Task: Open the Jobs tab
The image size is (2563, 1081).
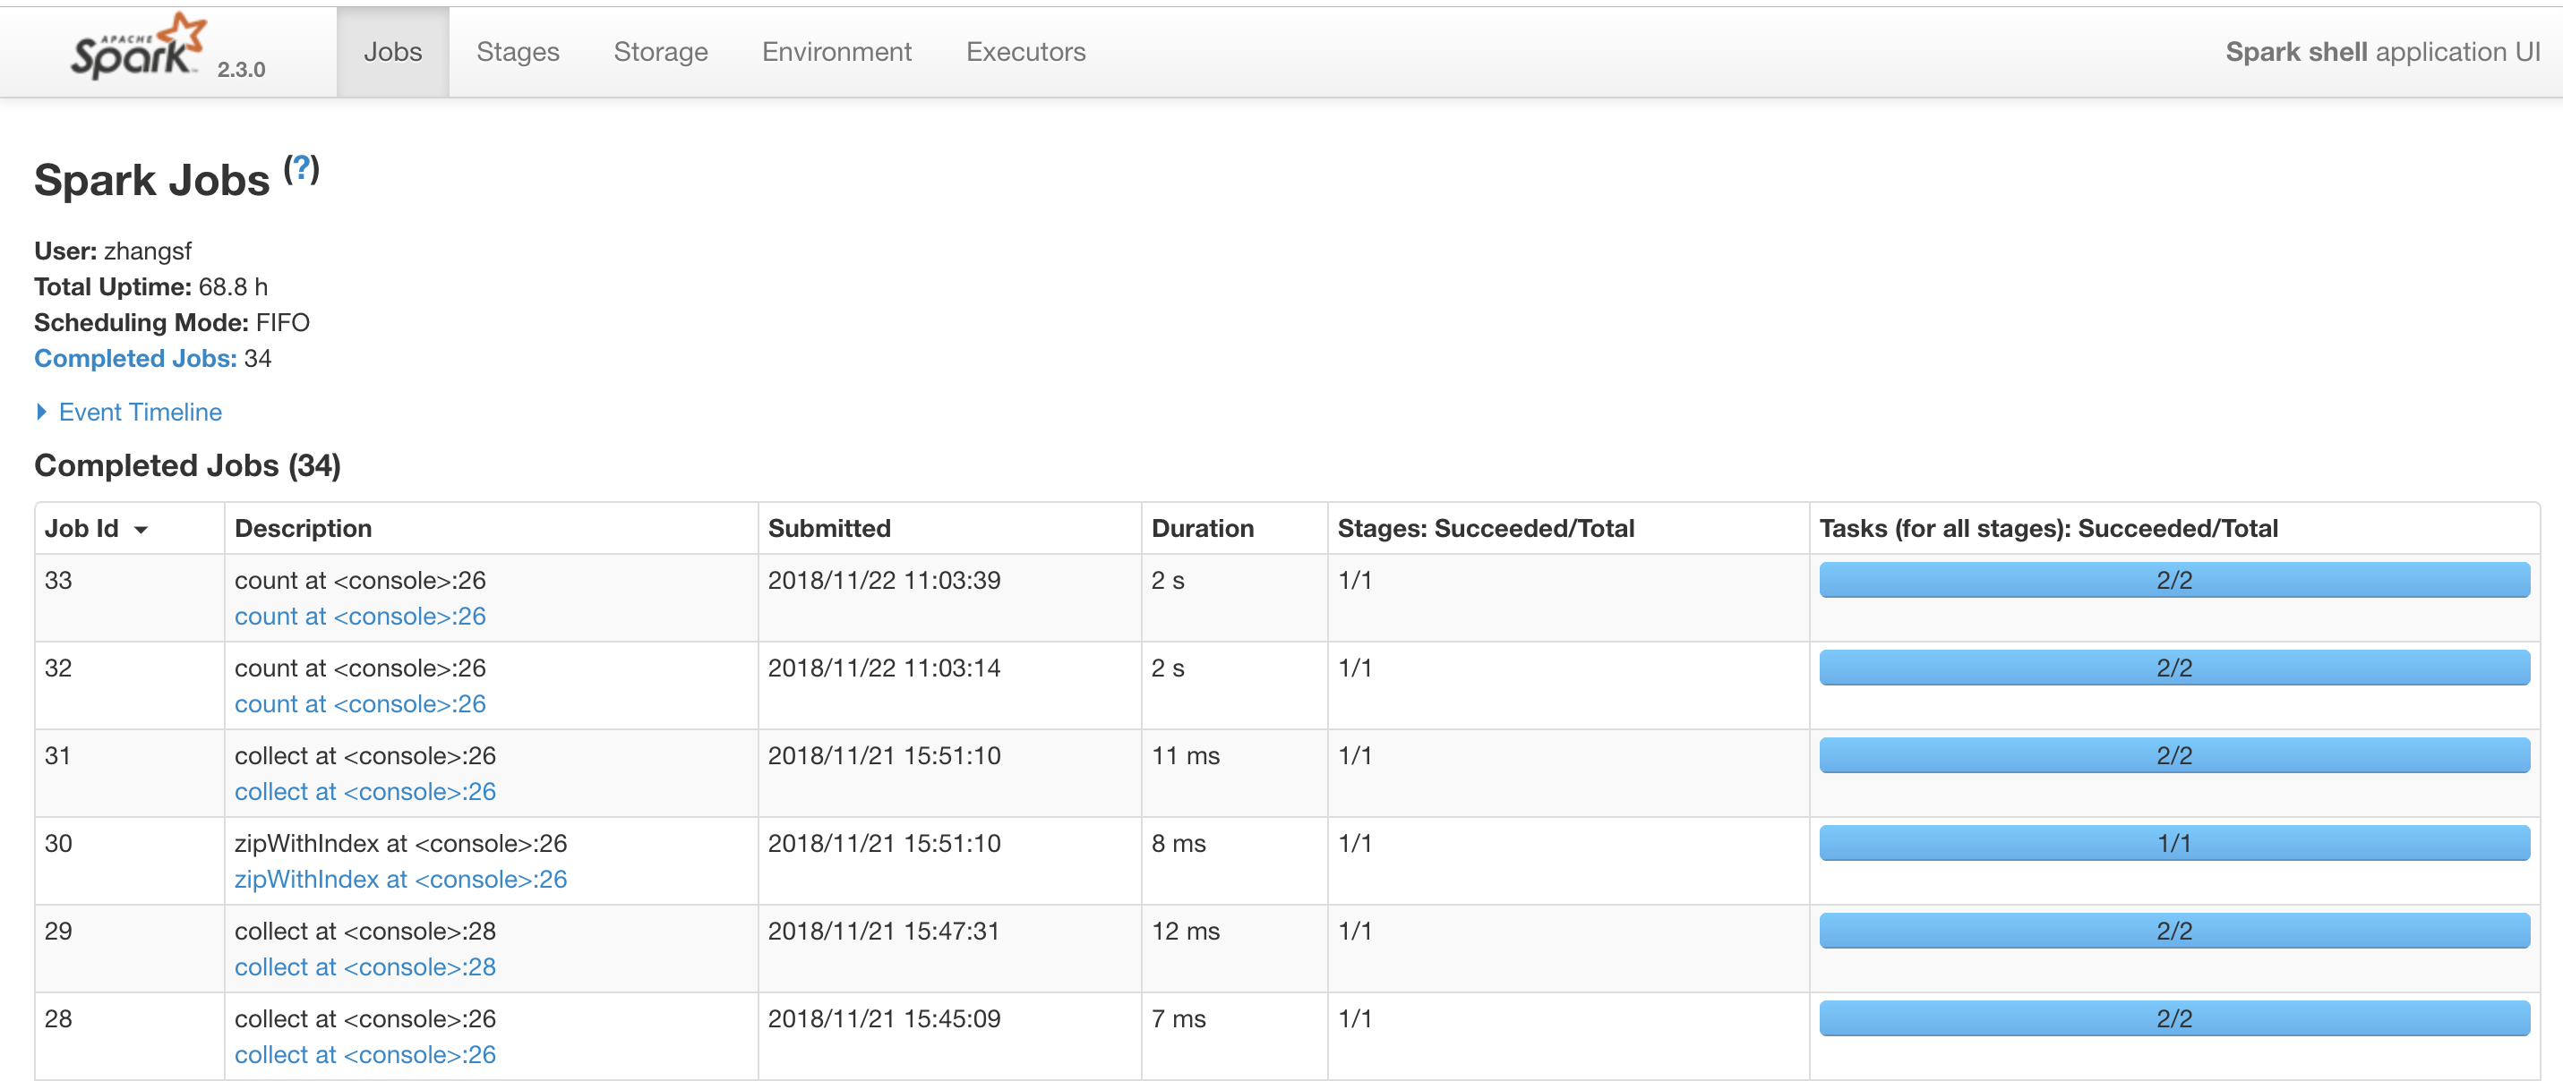Action: [x=392, y=52]
